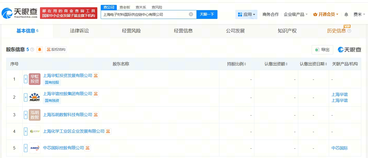Open equity structure icon for 上海泓明数智科技有限公司

coord(96,115)
